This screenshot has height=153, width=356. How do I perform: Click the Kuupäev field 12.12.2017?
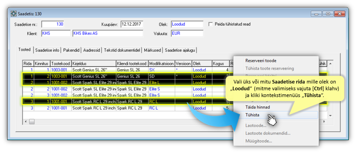coord(132,24)
